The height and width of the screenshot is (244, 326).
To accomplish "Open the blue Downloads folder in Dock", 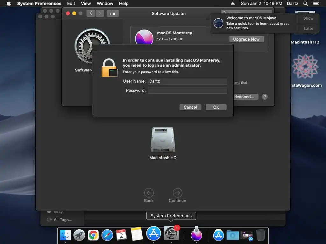I will [x=232, y=235].
